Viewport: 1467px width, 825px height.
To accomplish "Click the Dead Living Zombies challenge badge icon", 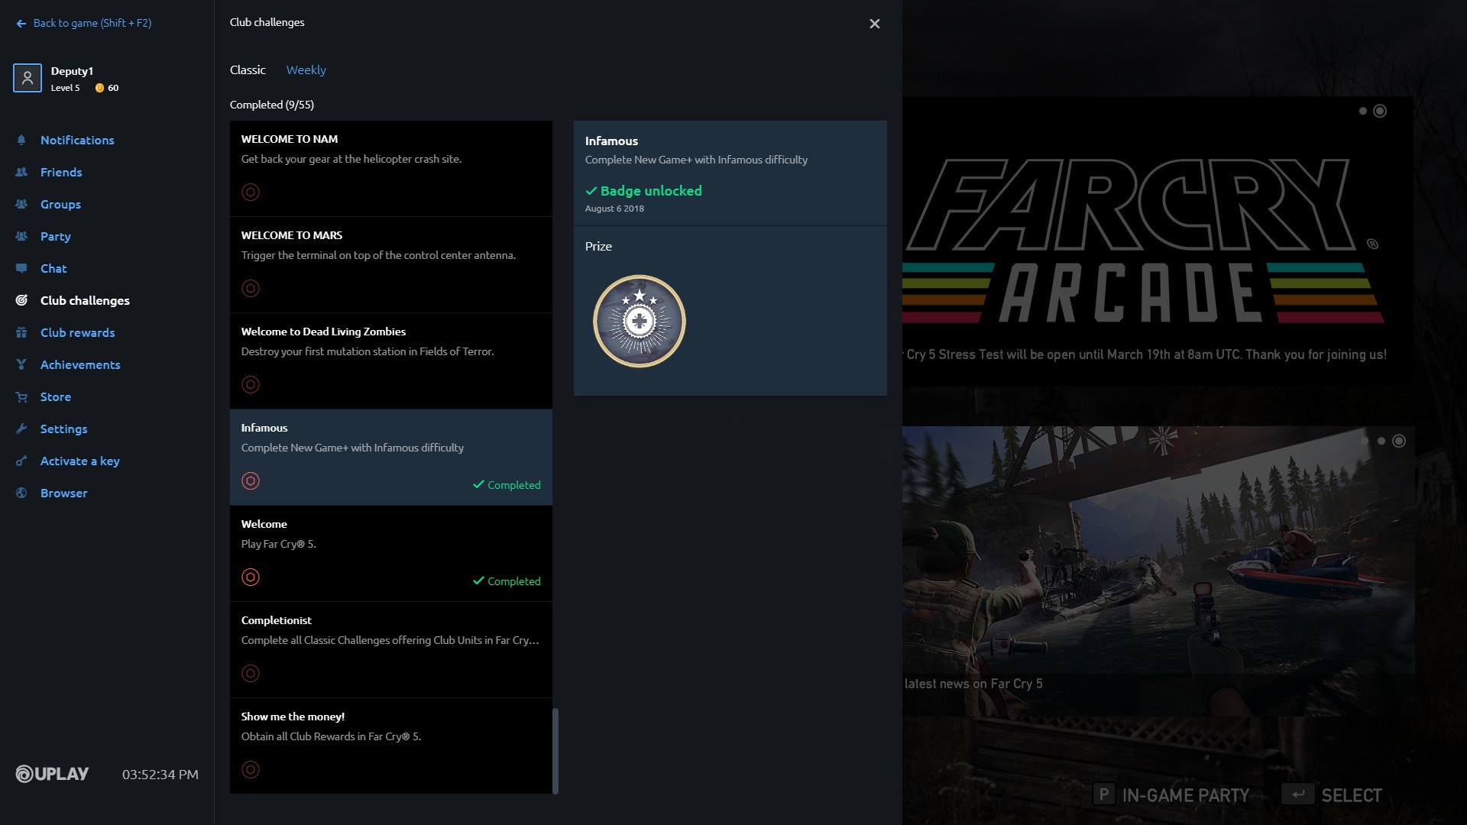I will [x=251, y=384].
